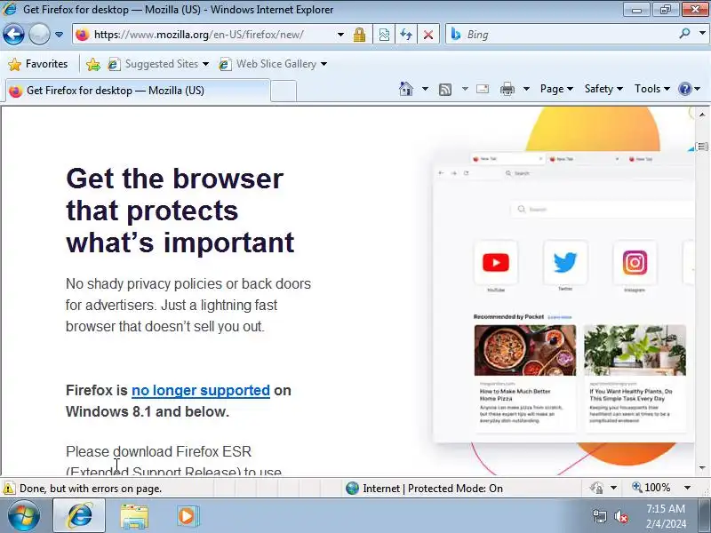711x533 pixels.
Task: Stop loading with the red X icon
Action: point(427,35)
